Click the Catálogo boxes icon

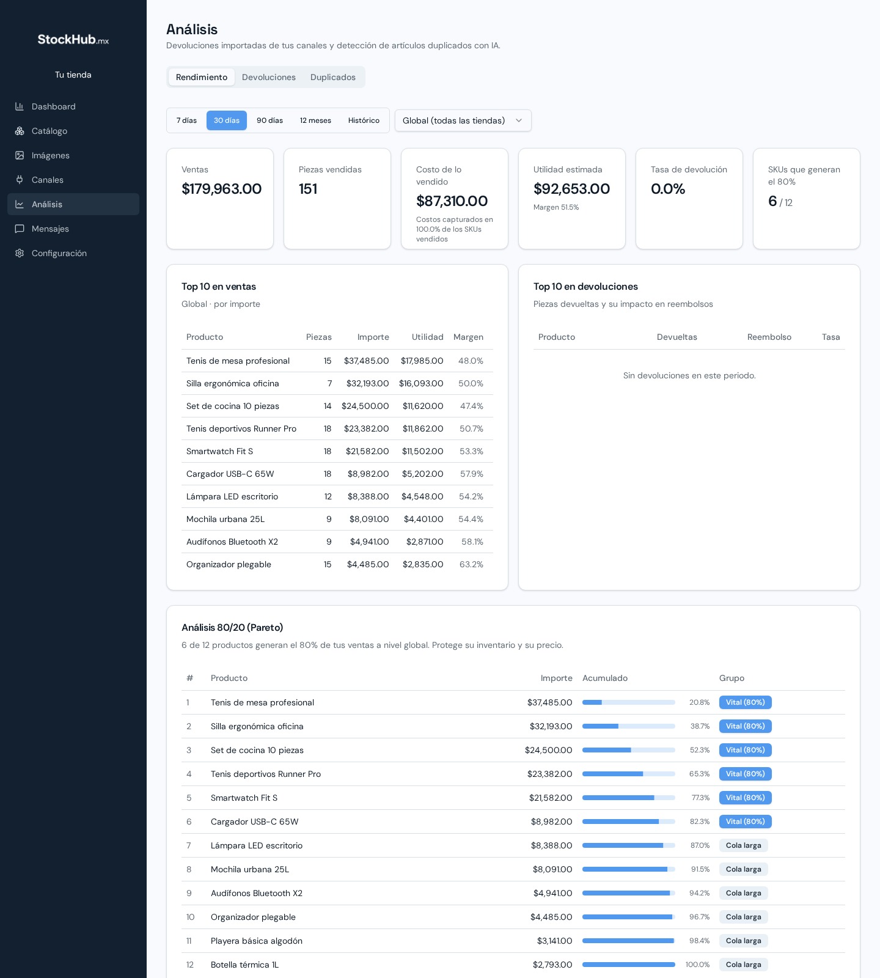point(20,131)
